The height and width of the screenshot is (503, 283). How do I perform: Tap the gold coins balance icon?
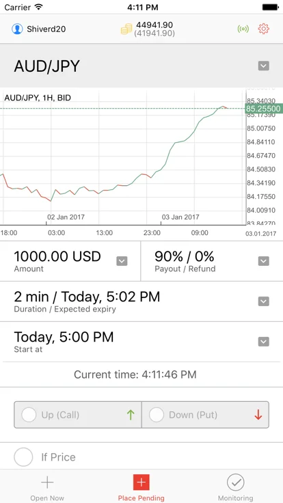click(126, 29)
